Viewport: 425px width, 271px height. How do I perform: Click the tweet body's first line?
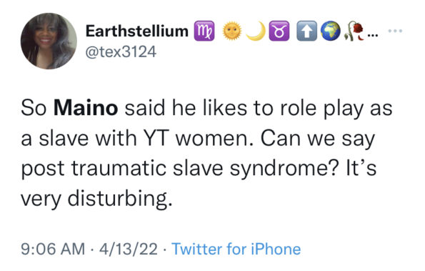(206, 109)
